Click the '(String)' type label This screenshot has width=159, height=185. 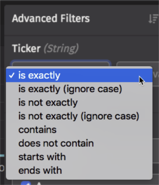click(x=61, y=49)
